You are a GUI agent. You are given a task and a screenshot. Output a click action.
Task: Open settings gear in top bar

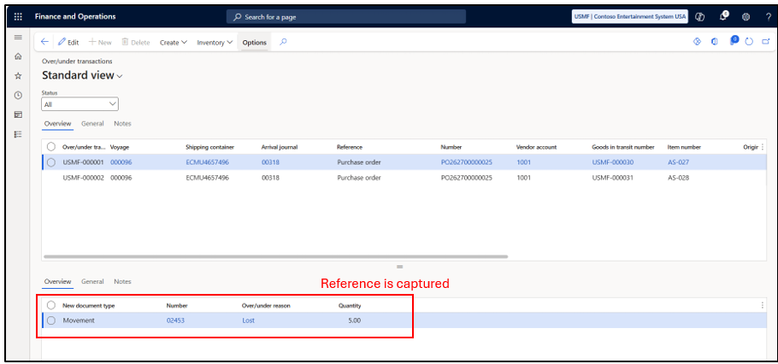(x=746, y=17)
